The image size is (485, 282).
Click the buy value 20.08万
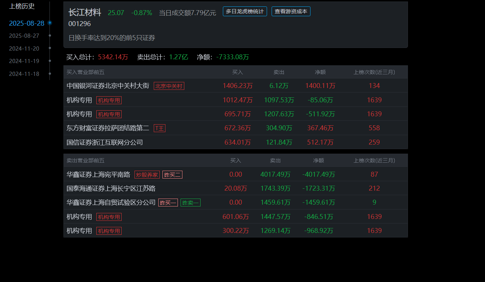(x=236, y=188)
